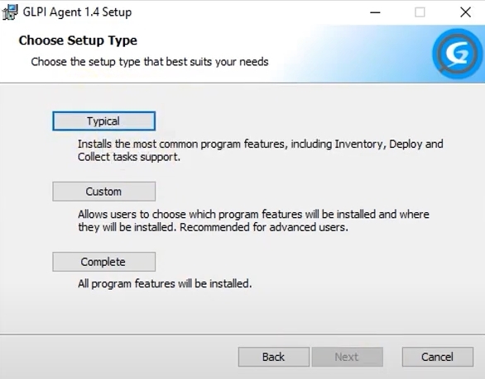Click the greyed-out Next button

tap(348, 357)
